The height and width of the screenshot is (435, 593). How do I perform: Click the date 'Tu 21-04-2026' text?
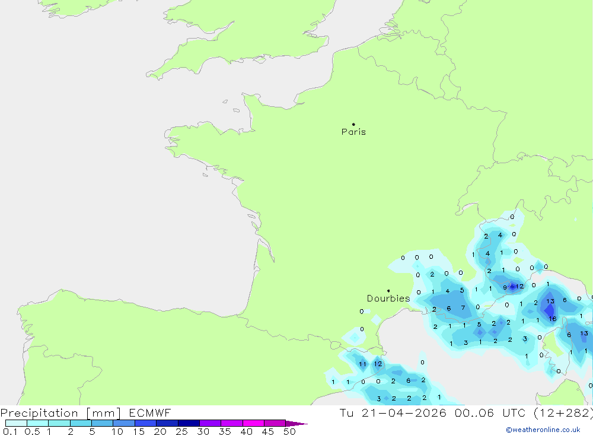(x=393, y=412)
